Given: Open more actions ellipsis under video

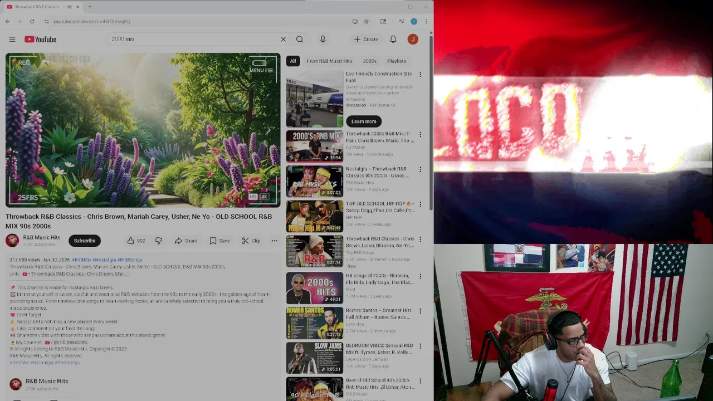Looking at the screenshot, I should coord(274,241).
